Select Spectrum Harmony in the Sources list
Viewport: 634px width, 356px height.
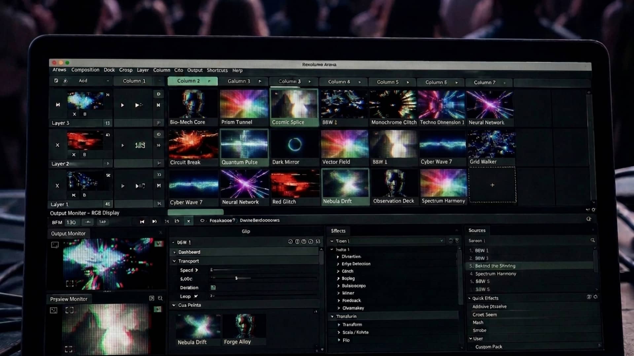pyautogui.click(x=495, y=274)
